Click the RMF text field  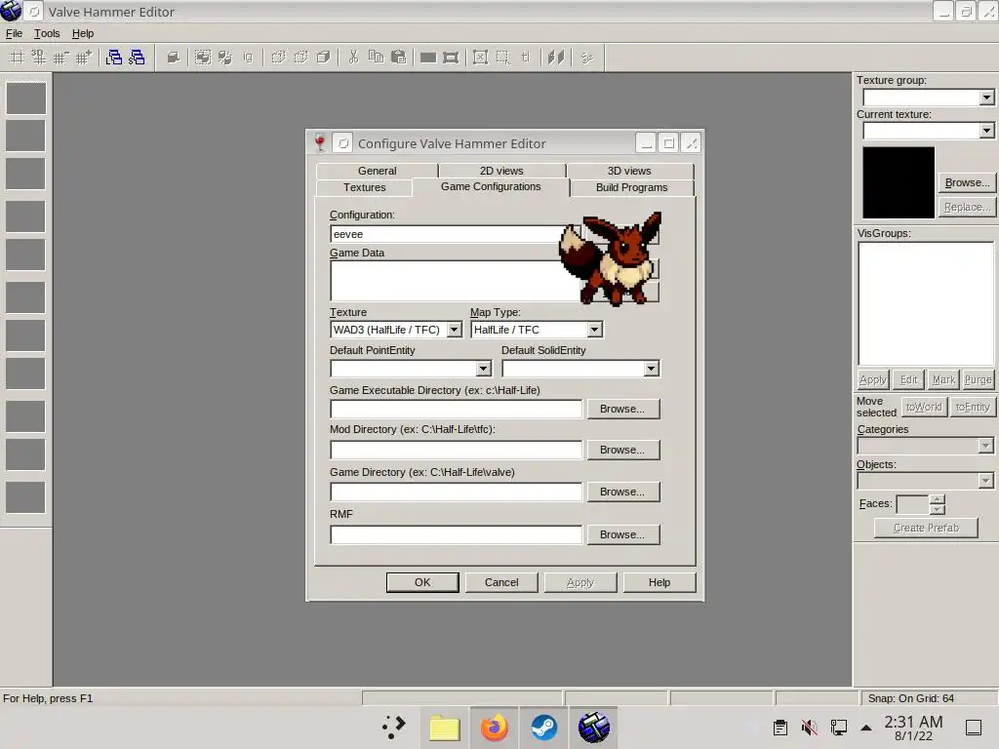457,534
